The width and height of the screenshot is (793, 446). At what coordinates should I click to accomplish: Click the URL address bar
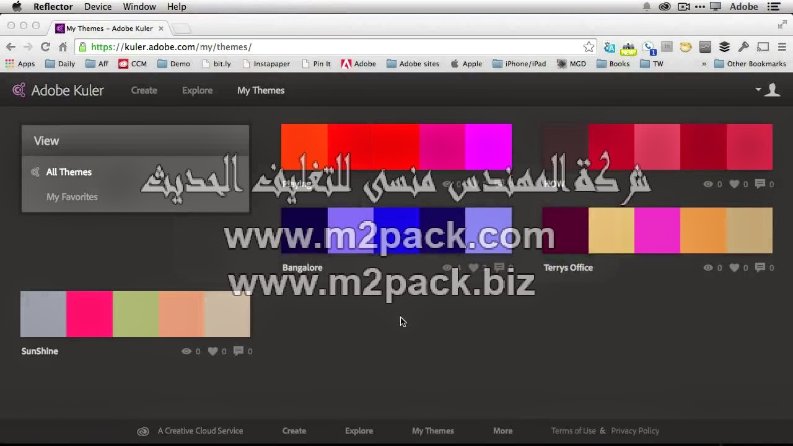click(x=336, y=47)
